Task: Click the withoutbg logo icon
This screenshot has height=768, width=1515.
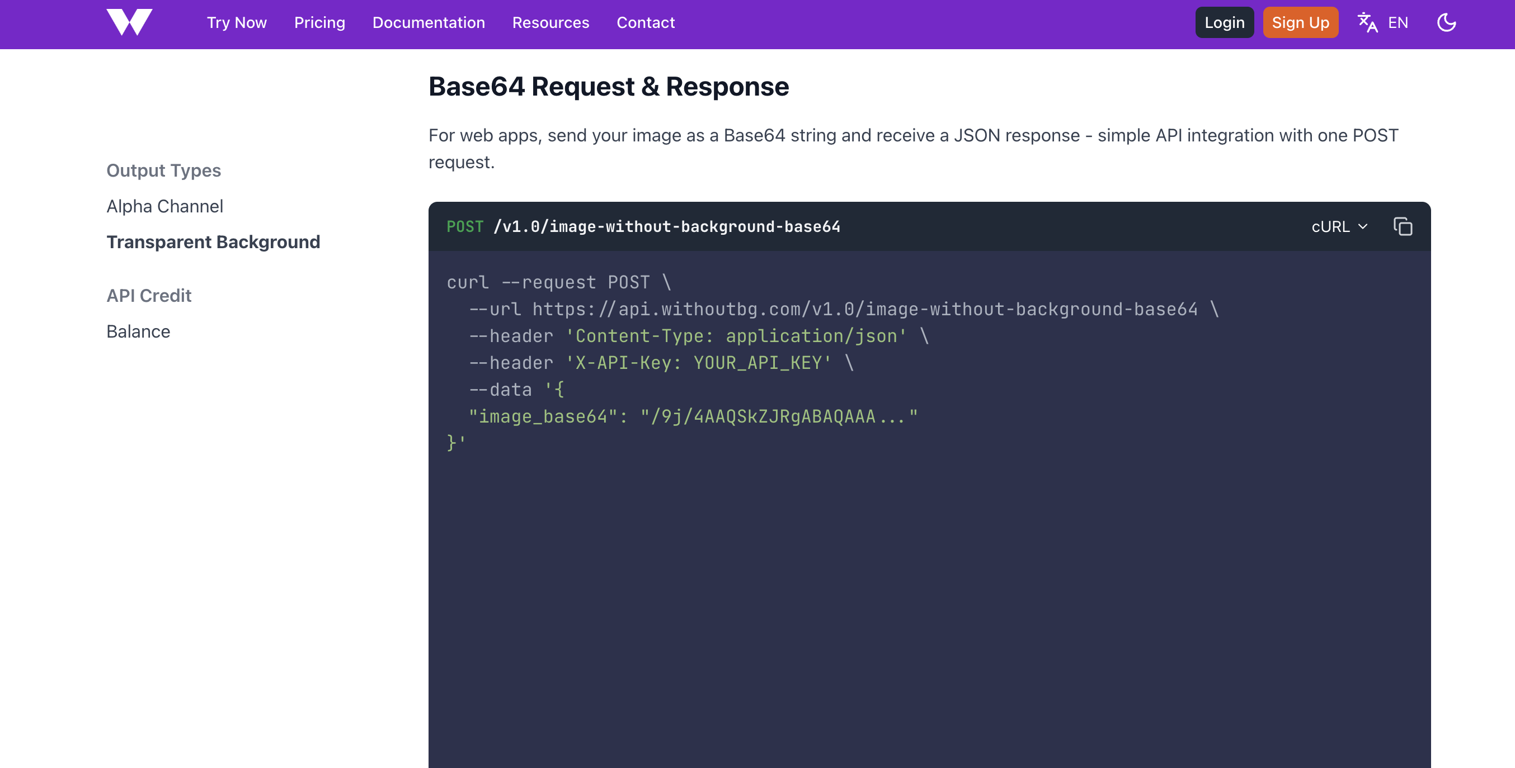Action: 129,22
